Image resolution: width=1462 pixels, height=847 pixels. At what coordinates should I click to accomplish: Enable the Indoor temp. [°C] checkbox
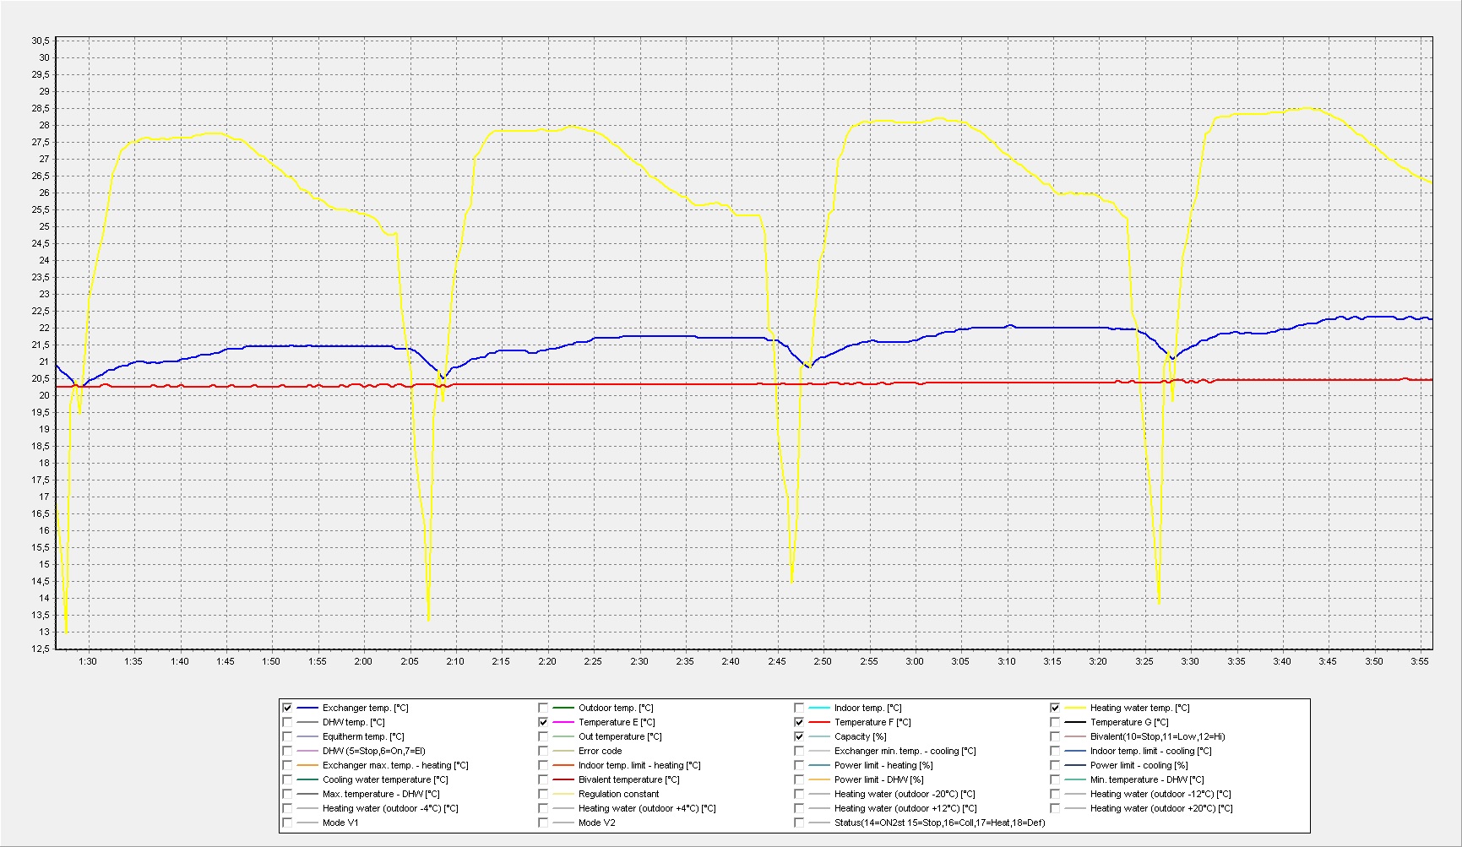point(799,708)
